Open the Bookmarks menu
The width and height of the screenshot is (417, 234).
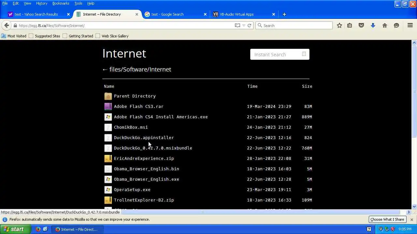pos(61,3)
